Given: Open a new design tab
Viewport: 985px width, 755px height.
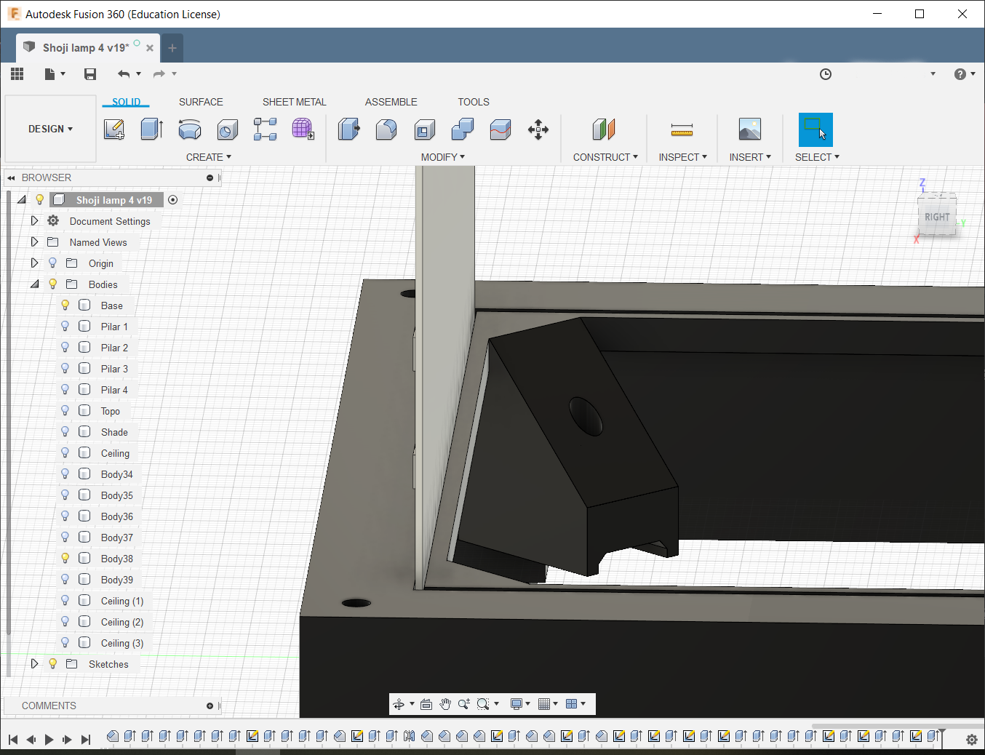Looking at the screenshot, I should (172, 48).
